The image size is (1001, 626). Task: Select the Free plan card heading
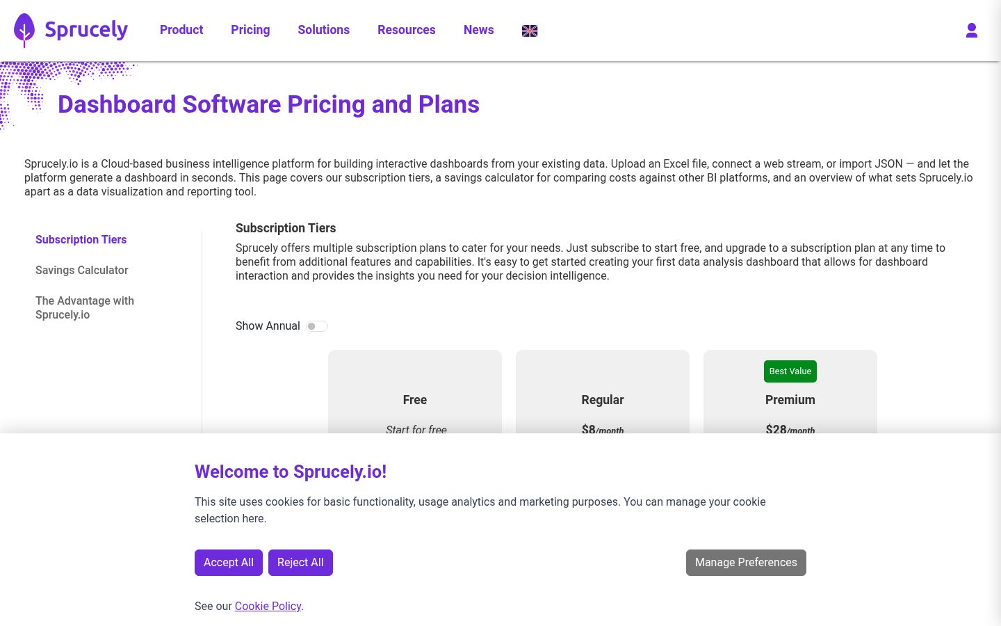click(x=415, y=400)
